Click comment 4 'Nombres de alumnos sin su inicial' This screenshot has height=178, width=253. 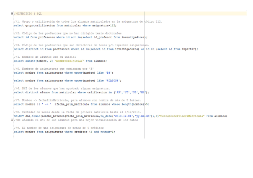45,57
